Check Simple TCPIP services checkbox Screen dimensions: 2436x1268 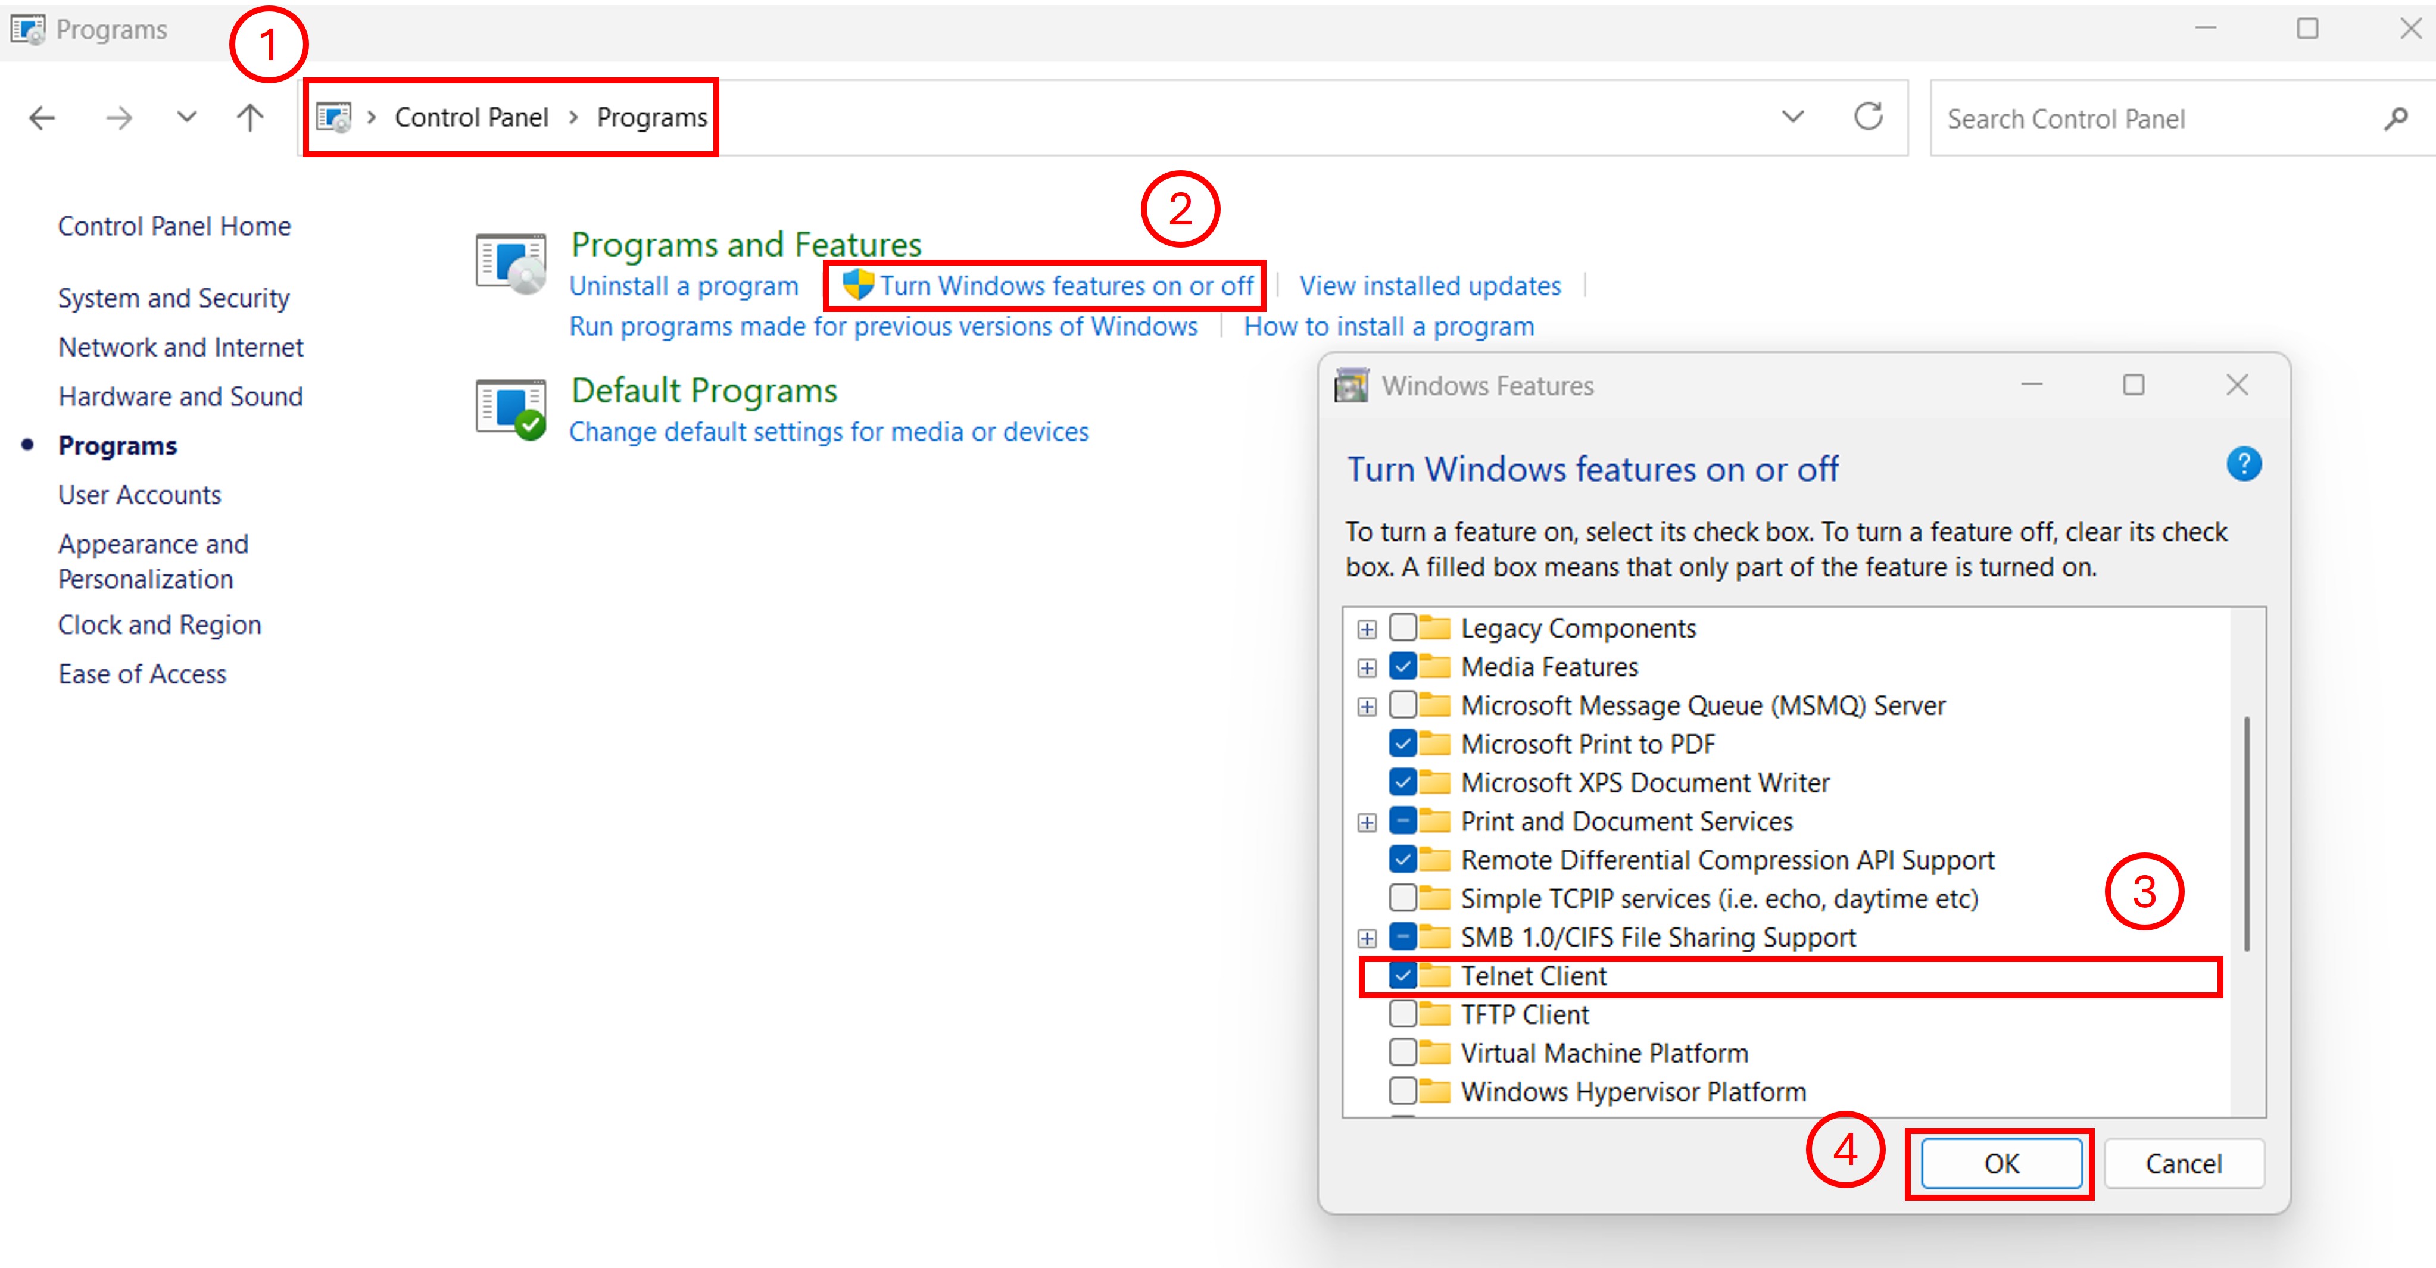[x=1402, y=897]
